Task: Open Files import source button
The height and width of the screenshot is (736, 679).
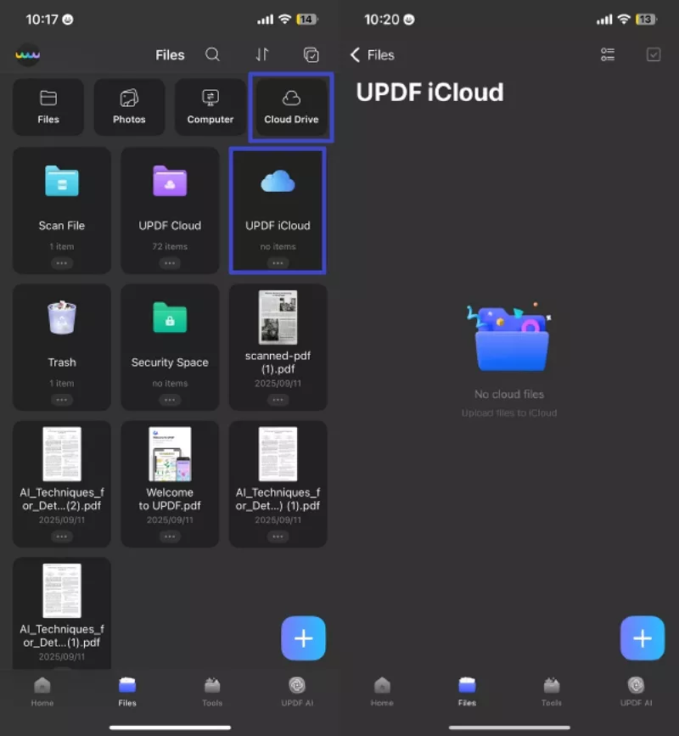Action: point(48,107)
